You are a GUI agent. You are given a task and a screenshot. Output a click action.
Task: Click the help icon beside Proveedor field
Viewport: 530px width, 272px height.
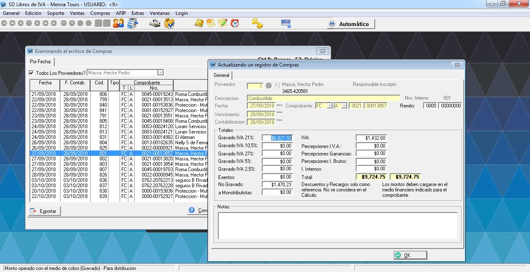click(269, 86)
